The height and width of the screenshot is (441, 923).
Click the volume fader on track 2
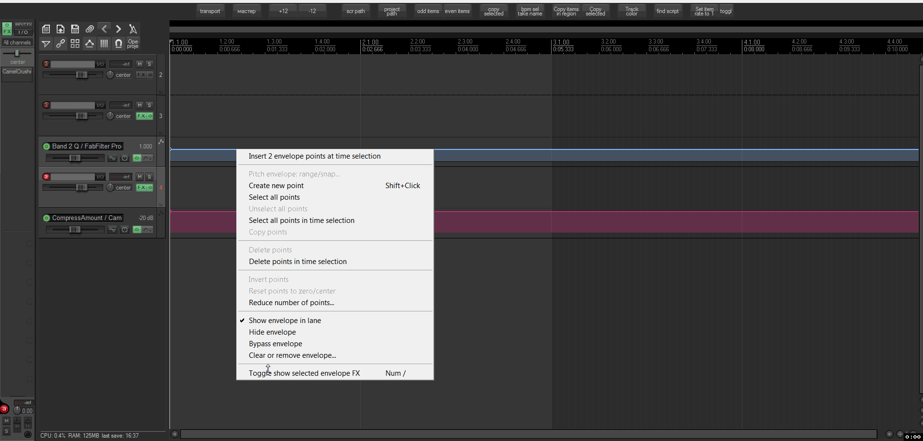click(81, 75)
